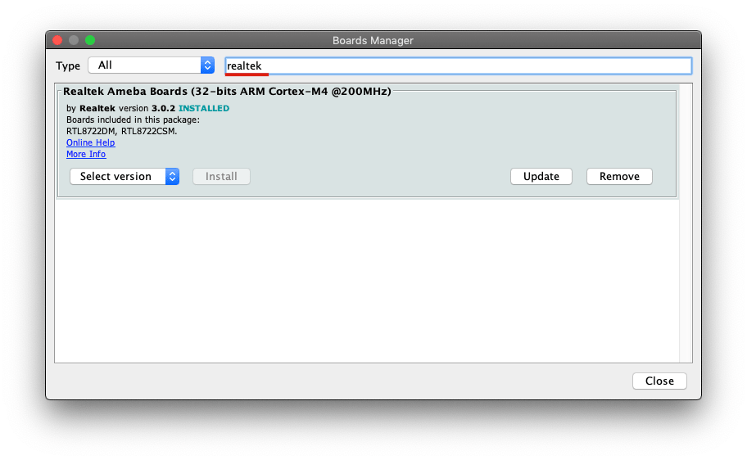Click the version 3.0.2 text
747x460 pixels.
tap(147, 108)
